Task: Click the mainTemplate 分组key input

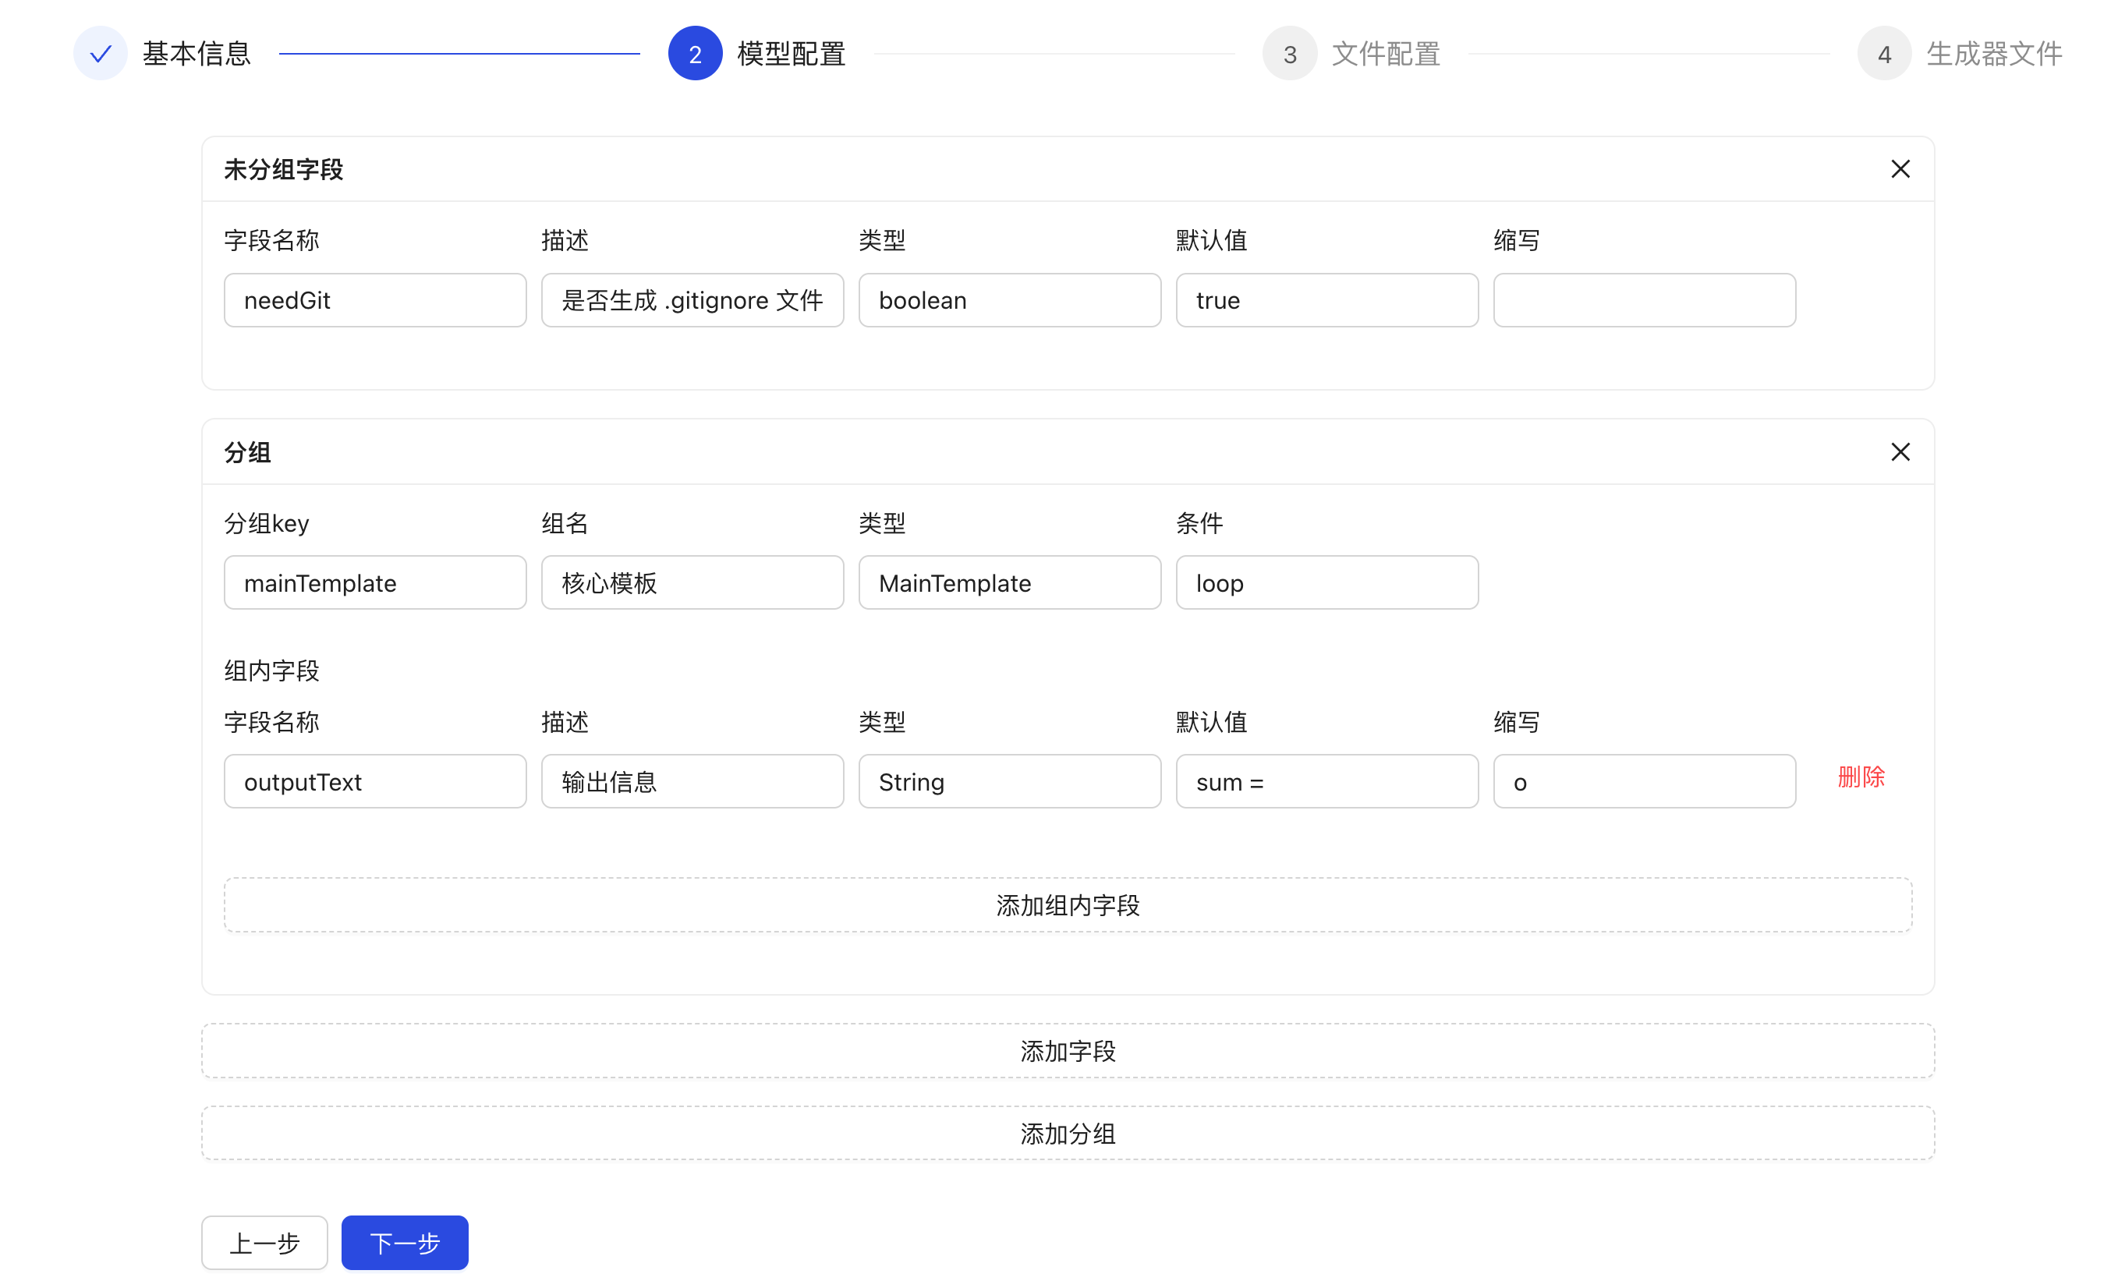Action: pyautogui.click(x=375, y=582)
